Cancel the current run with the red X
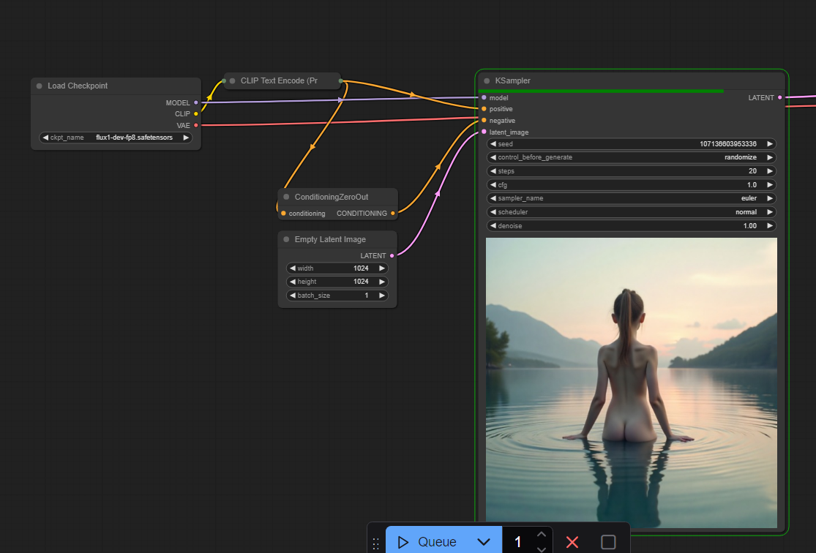This screenshot has width=816, height=553. click(x=572, y=542)
